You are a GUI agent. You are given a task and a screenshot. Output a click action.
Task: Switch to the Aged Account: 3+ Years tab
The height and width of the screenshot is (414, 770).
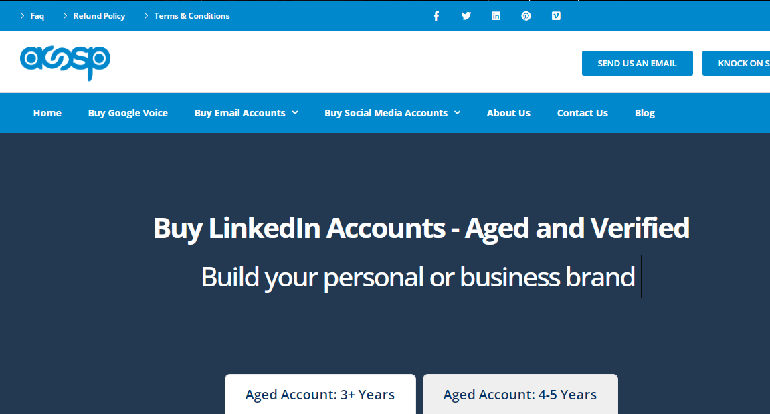(320, 395)
